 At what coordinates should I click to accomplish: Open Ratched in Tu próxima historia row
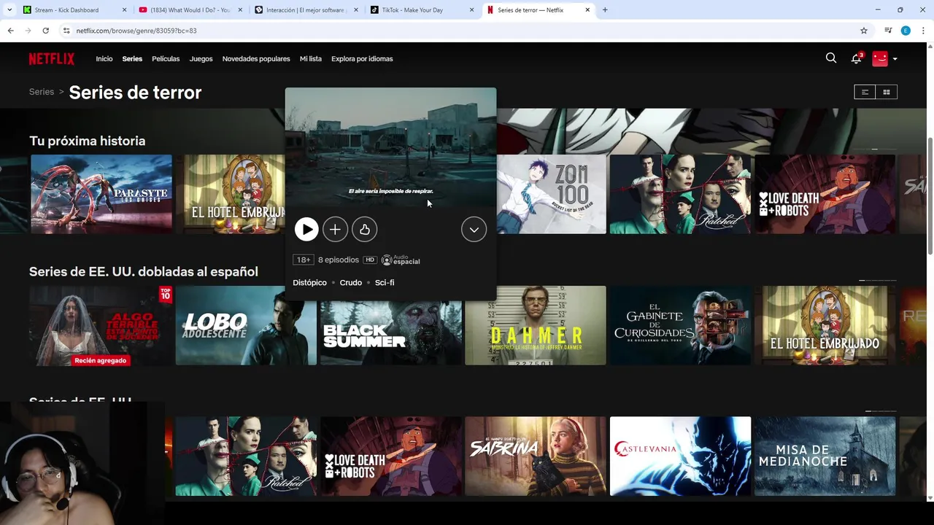(680, 194)
